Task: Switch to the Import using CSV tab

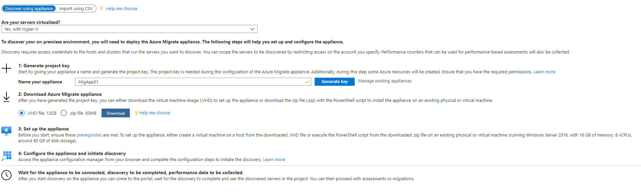Action: pyautogui.click(x=76, y=8)
